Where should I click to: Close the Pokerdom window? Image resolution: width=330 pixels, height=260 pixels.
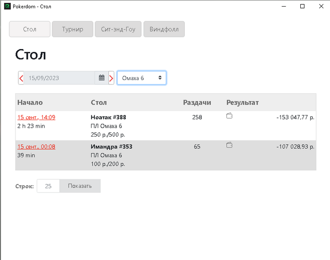point(321,6)
